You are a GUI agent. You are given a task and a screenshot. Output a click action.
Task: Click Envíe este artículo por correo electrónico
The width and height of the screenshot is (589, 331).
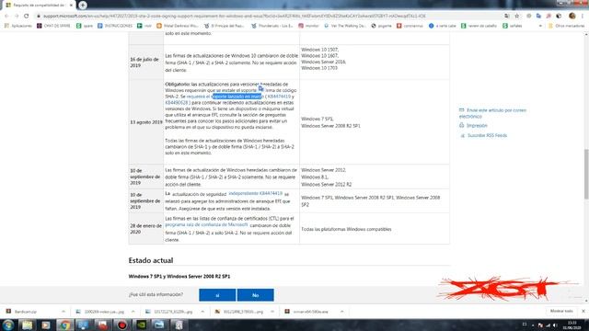(493, 113)
